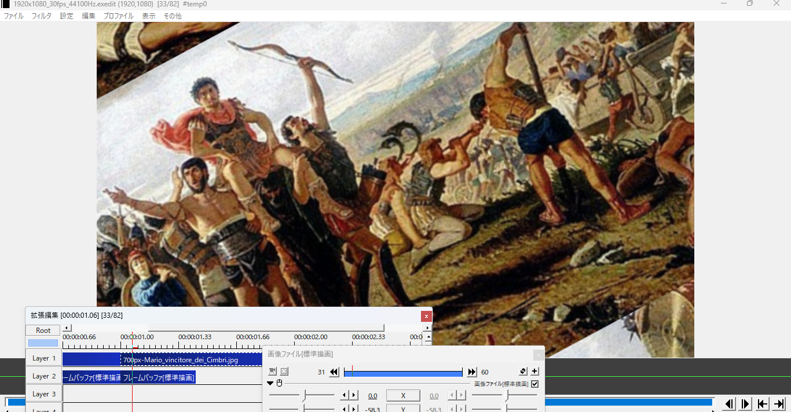Click the 00:00:01.66 mark on the timeline ruler
The width and height of the screenshot is (791, 412).
253,337
